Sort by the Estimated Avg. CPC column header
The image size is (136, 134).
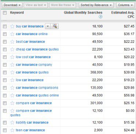(123, 15)
